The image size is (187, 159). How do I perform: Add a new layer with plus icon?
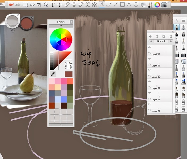coord(150,36)
